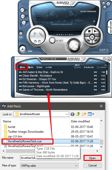The width and height of the screenshot is (112, 170).
Task: Click ADD in the playlist editor
Action: click(x=22, y=67)
